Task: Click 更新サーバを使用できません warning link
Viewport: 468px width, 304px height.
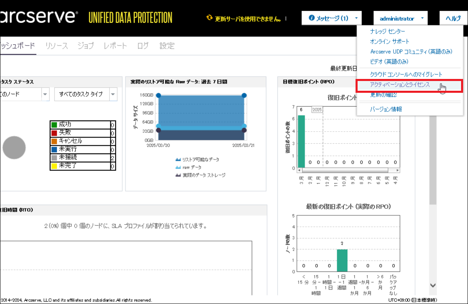Action: pos(248,19)
